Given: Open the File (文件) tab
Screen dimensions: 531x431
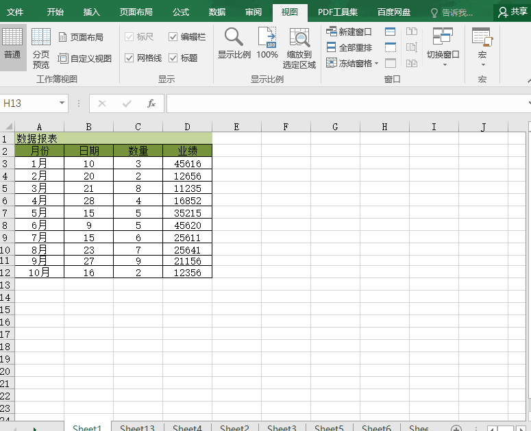Looking at the screenshot, I should coord(15,12).
